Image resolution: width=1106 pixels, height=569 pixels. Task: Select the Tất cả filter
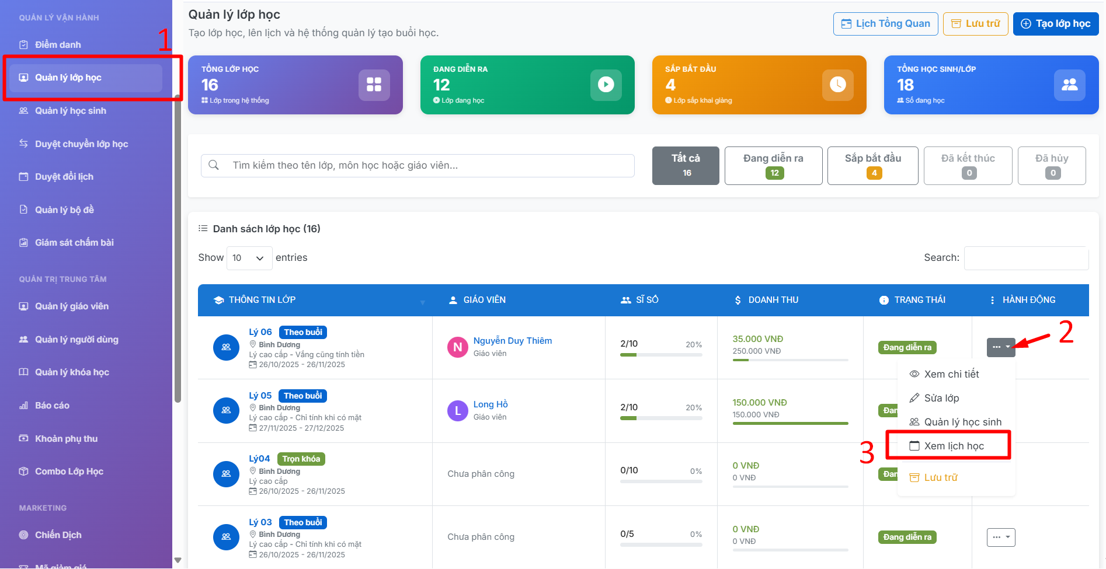686,166
